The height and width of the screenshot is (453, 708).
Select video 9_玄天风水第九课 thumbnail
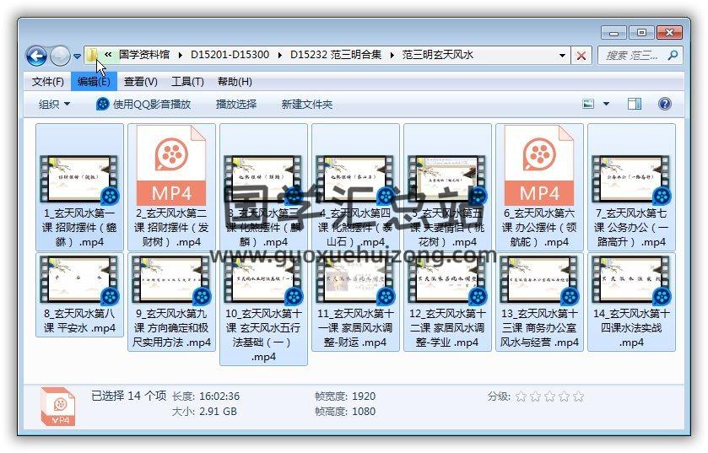click(171, 280)
